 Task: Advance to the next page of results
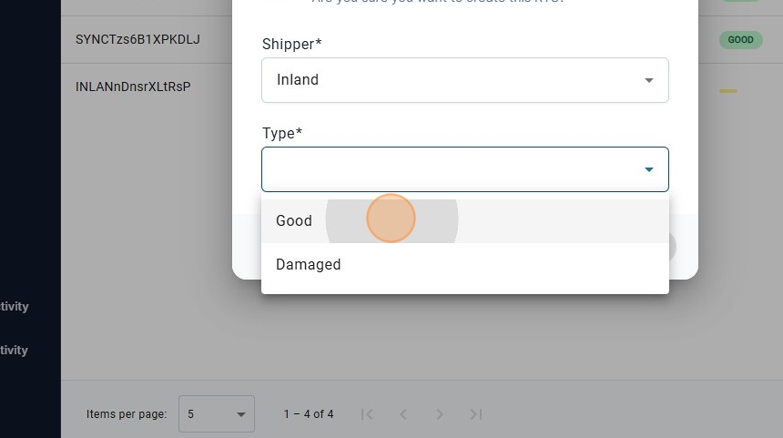tap(440, 414)
